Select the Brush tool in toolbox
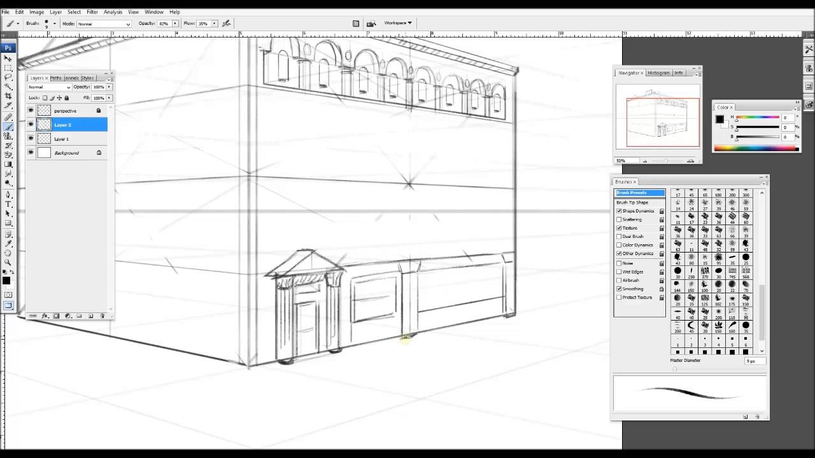815x458 pixels. 8,127
